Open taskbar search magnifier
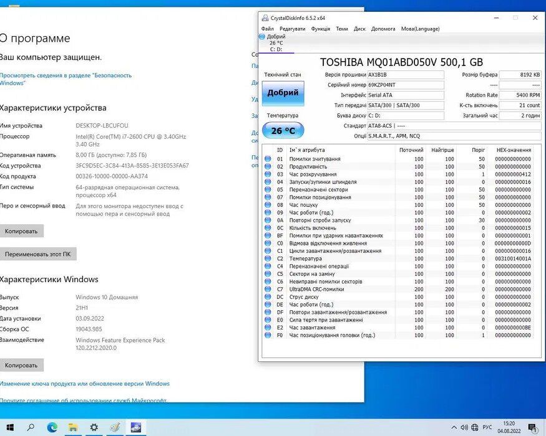The height and width of the screenshot is (436, 546). (x=31, y=427)
